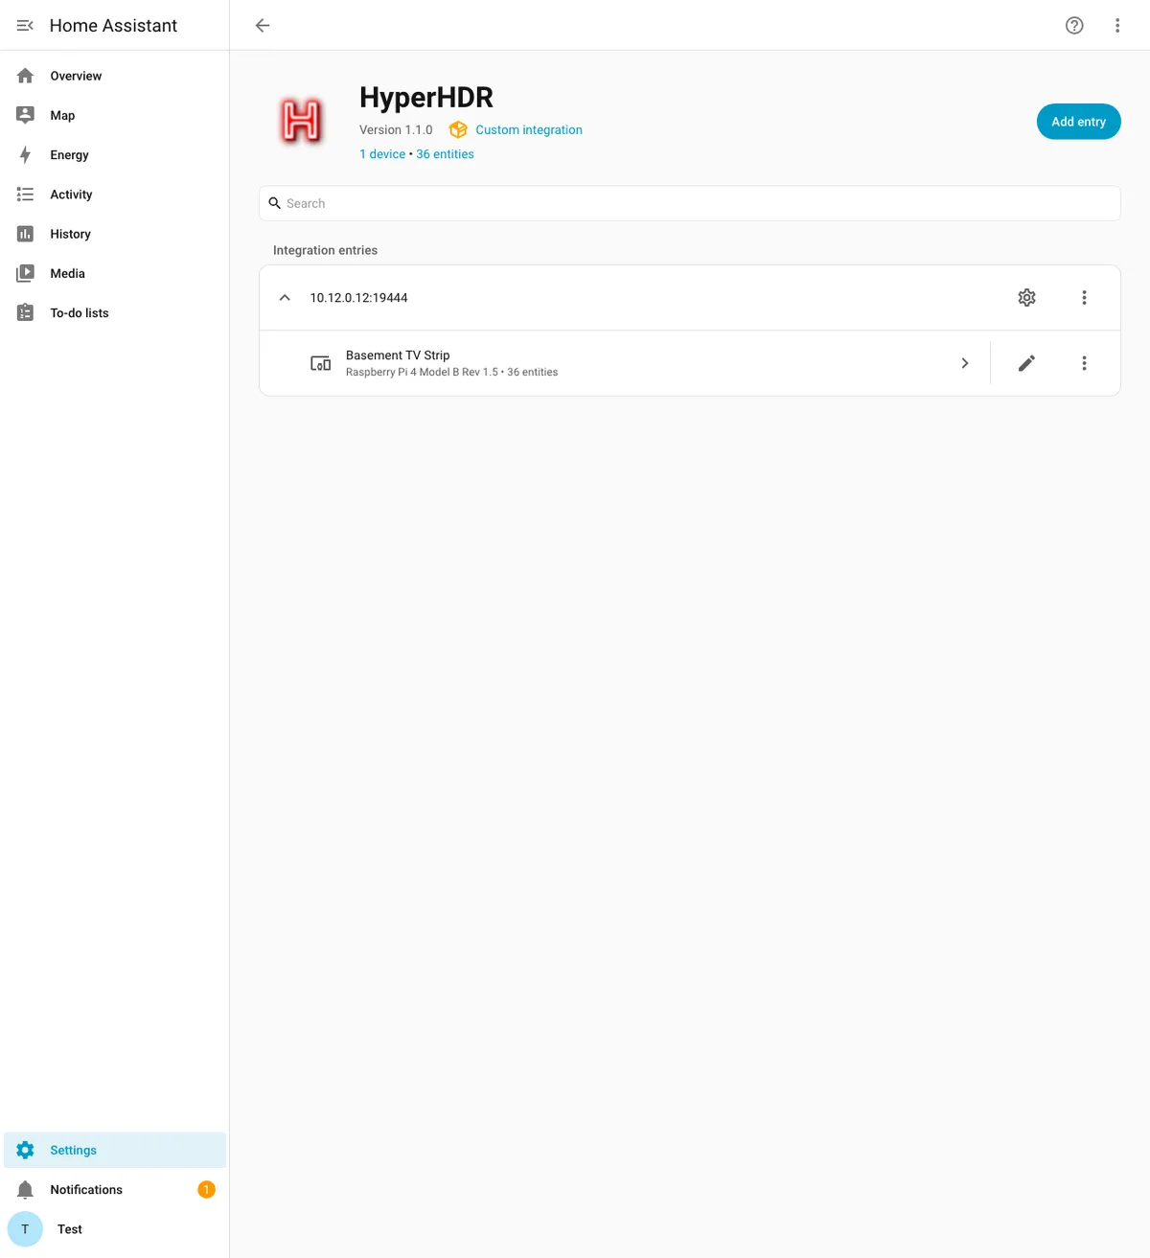Open the top-right overflow menu
This screenshot has width=1150, height=1258.
click(1117, 25)
